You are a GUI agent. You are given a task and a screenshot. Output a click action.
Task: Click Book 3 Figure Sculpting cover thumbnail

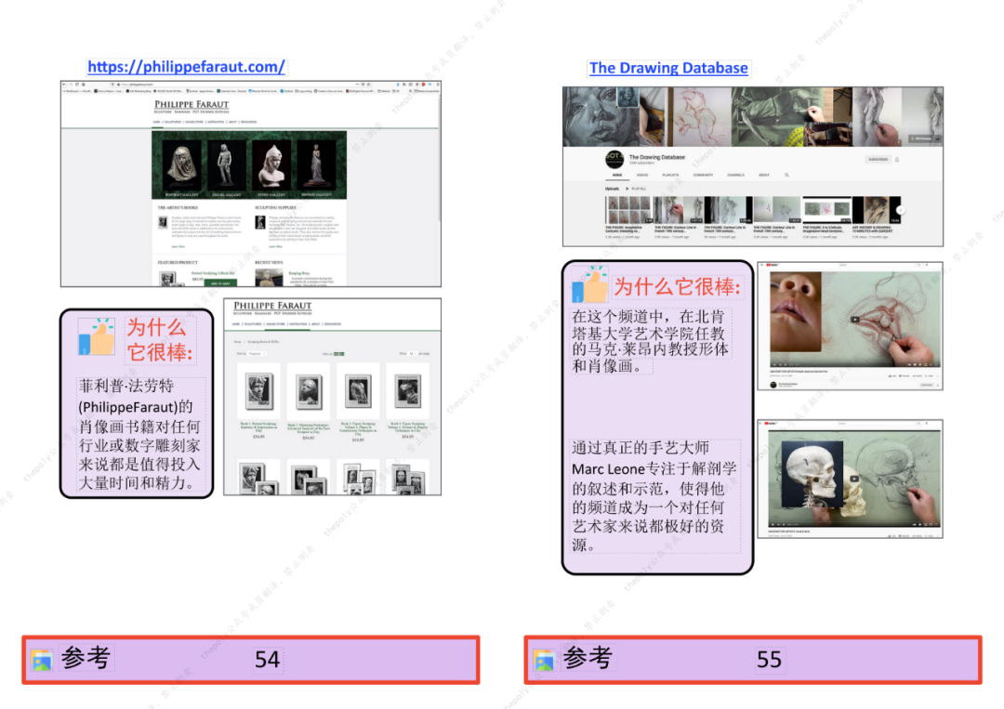358,391
